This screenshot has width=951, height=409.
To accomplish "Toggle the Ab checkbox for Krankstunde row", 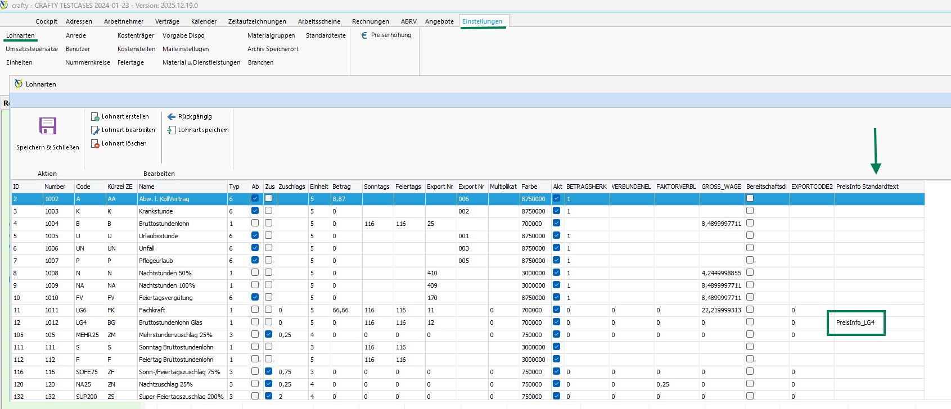I will coord(255,211).
